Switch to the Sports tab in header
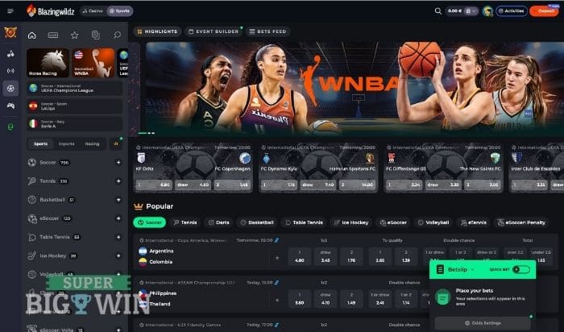 click(x=120, y=11)
